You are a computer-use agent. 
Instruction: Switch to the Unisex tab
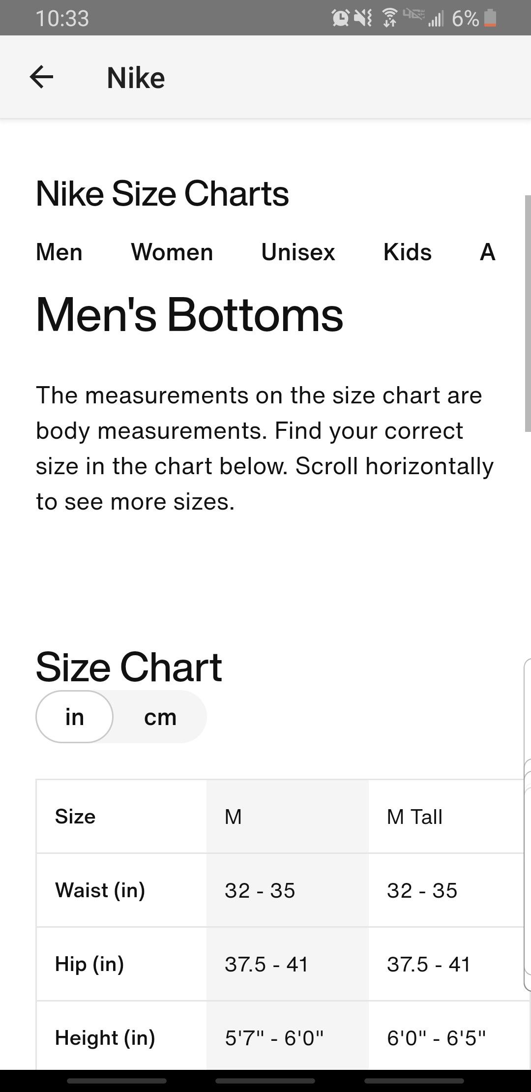click(298, 252)
